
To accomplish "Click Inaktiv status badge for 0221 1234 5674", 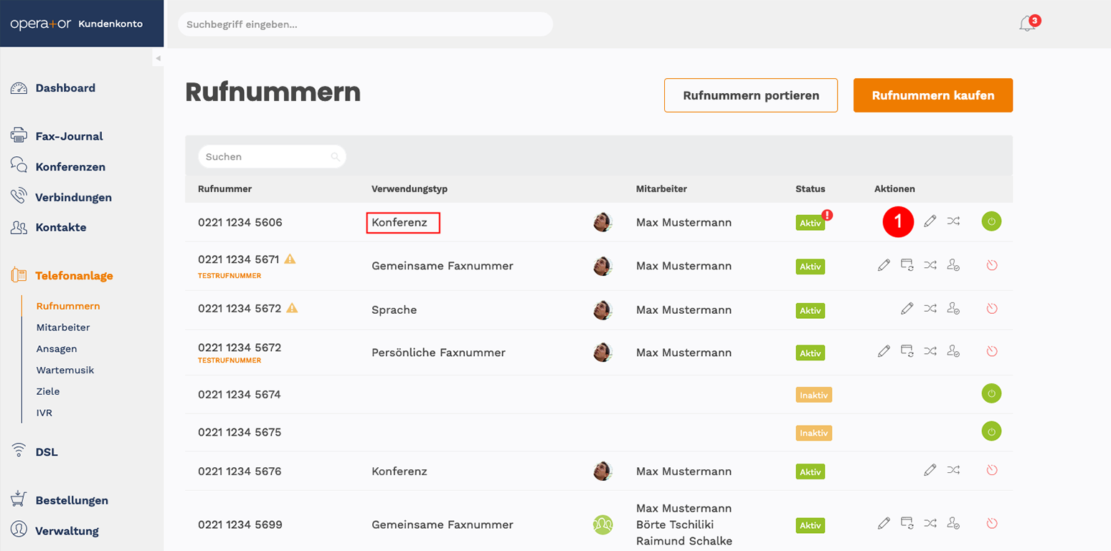I will (813, 394).
